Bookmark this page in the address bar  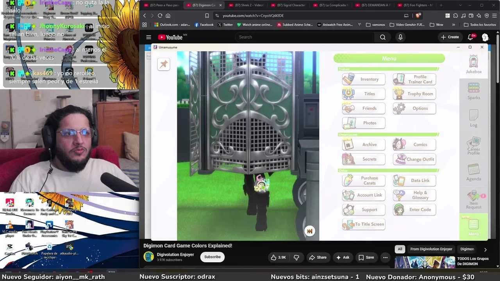point(207,16)
